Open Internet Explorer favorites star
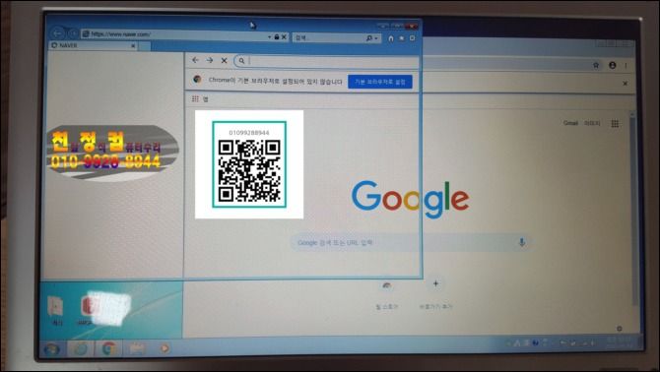Image resolution: width=660 pixels, height=372 pixels. point(402,38)
